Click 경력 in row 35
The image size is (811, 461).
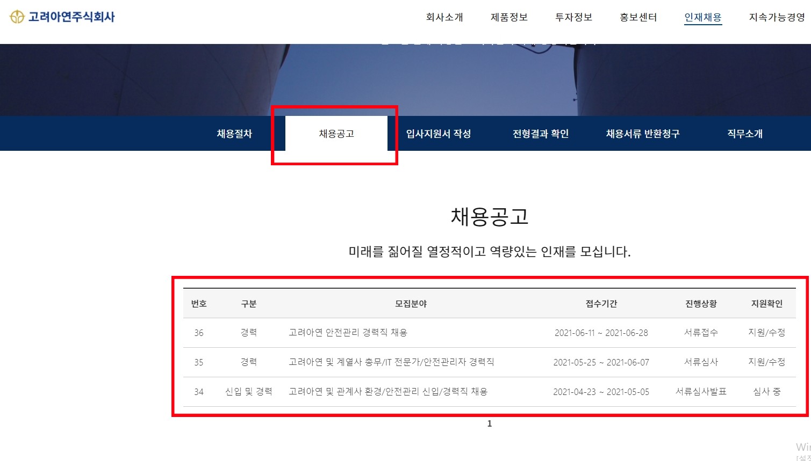tap(248, 362)
